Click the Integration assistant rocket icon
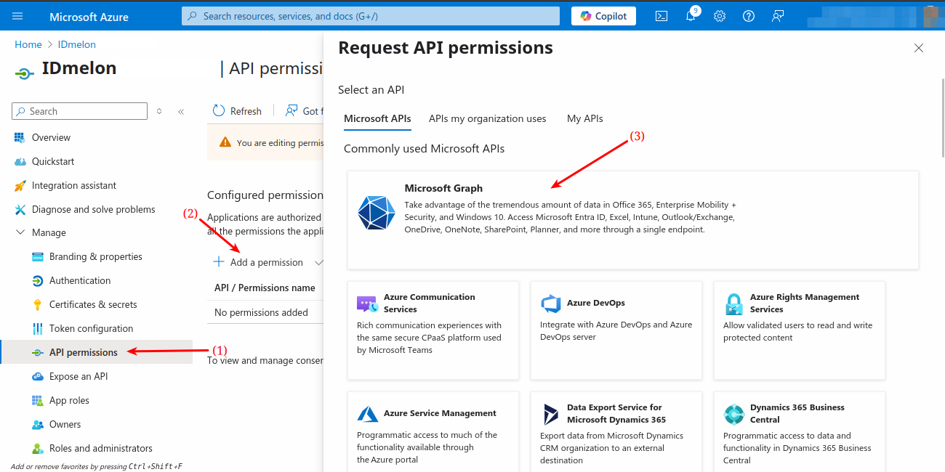945x472 pixels. coord(20,185)
